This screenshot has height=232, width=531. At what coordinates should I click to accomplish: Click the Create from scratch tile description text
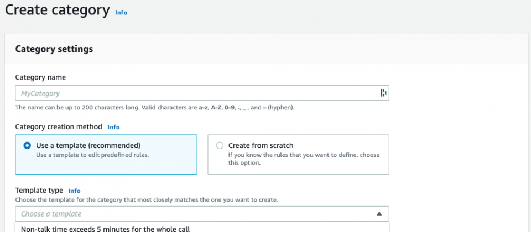(x=304, y=159)
